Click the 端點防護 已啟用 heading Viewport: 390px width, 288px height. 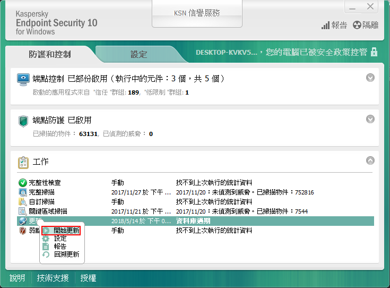62,120
